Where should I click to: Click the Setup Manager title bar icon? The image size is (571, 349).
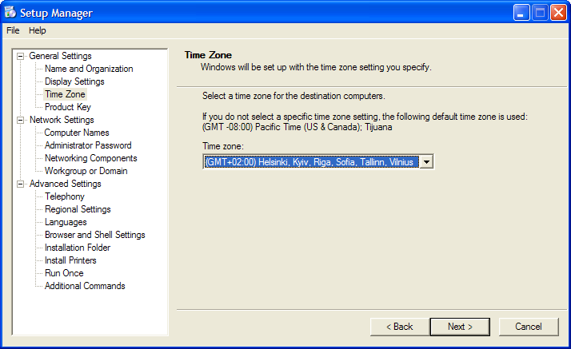pyautogui.click(x=10, y=12)
